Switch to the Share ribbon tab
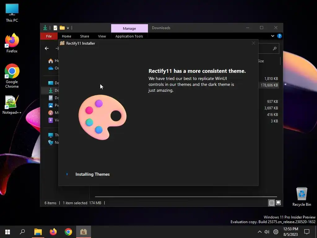This screenshot has height=238, width=317. coord(85,36)
